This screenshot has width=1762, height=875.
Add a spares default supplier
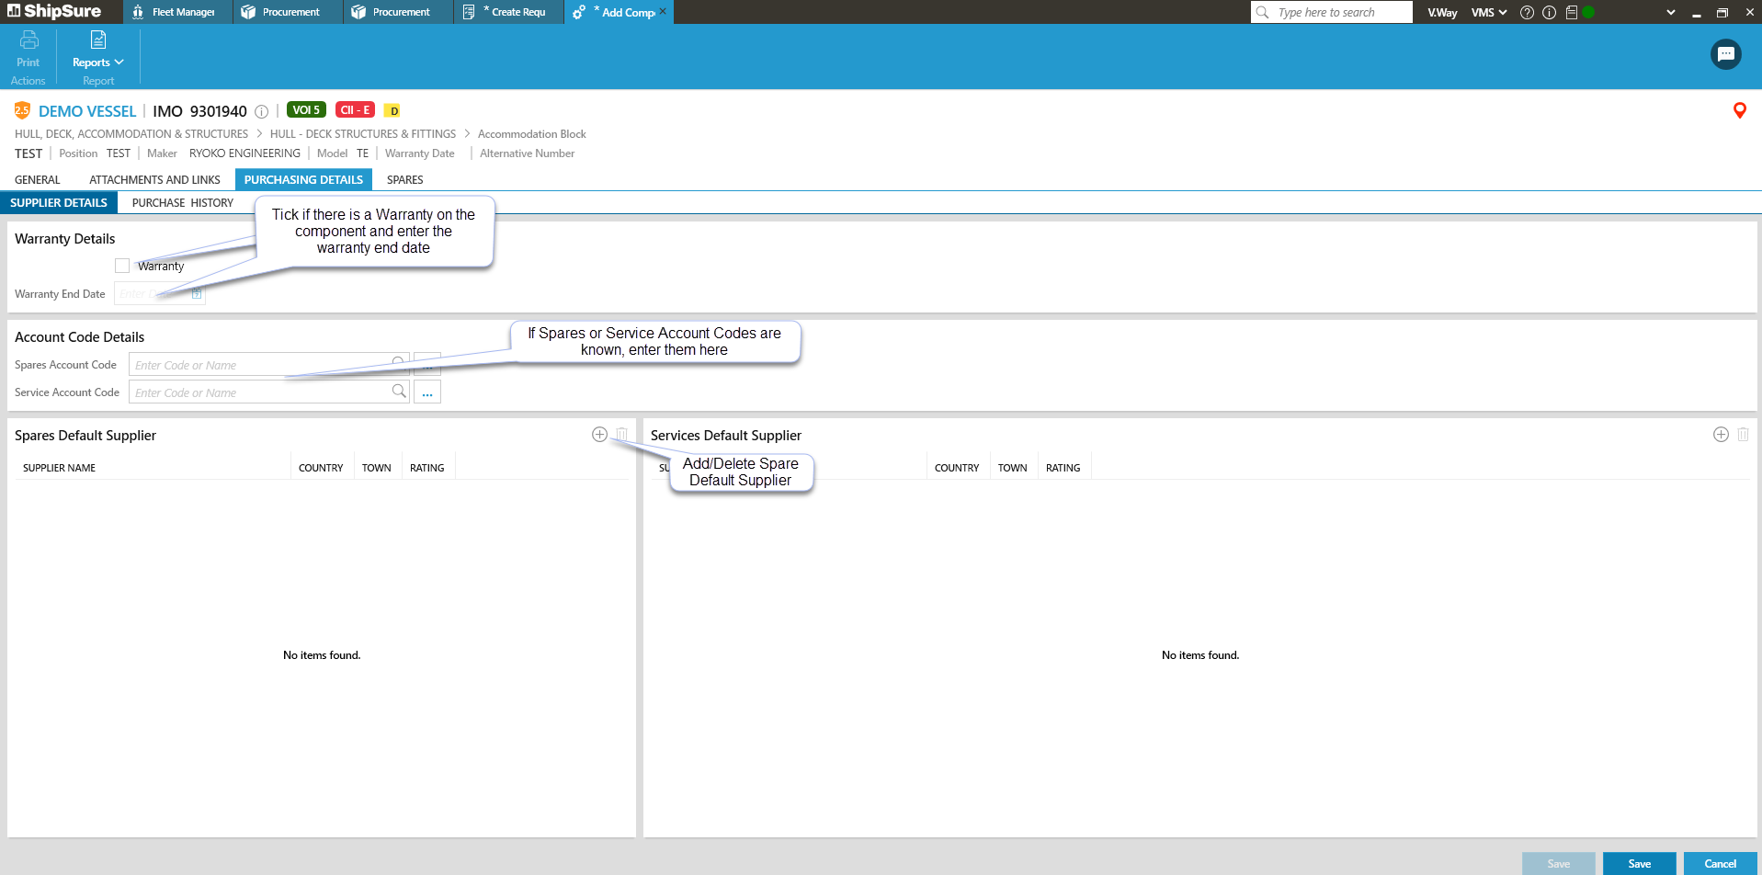(599, 435)
